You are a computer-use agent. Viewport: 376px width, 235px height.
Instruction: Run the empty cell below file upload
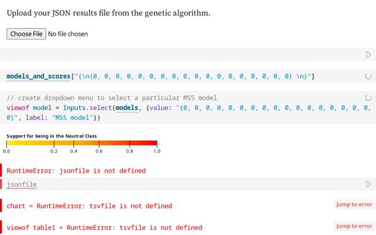(368, 55)
